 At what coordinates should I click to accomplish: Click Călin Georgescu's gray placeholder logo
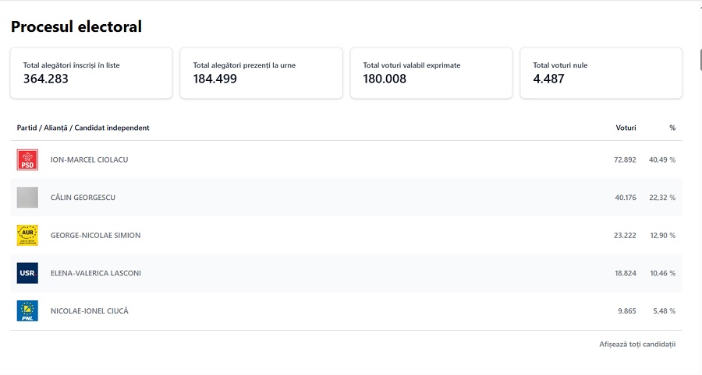(27, 198)
